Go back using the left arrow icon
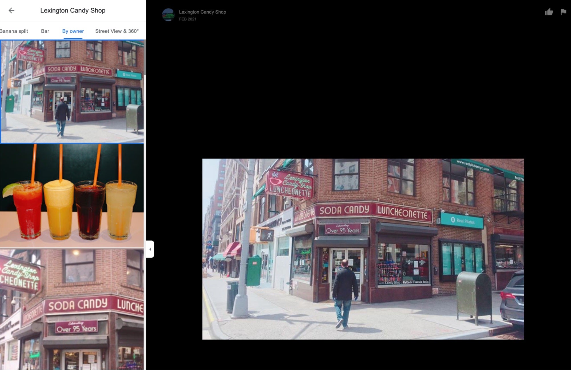 click(11, 11)
